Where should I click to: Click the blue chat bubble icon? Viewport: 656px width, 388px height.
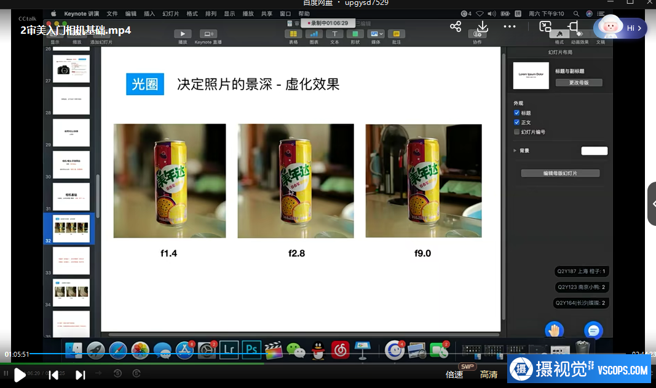coord(593,330)
